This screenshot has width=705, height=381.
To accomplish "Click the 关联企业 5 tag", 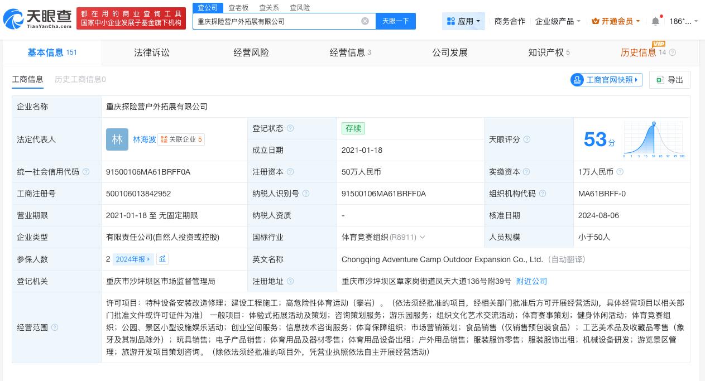I will tap(181, 139).
